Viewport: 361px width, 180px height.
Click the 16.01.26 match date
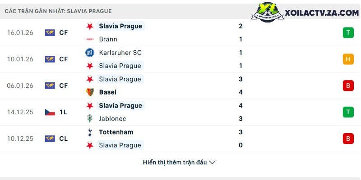coord(20,32)
